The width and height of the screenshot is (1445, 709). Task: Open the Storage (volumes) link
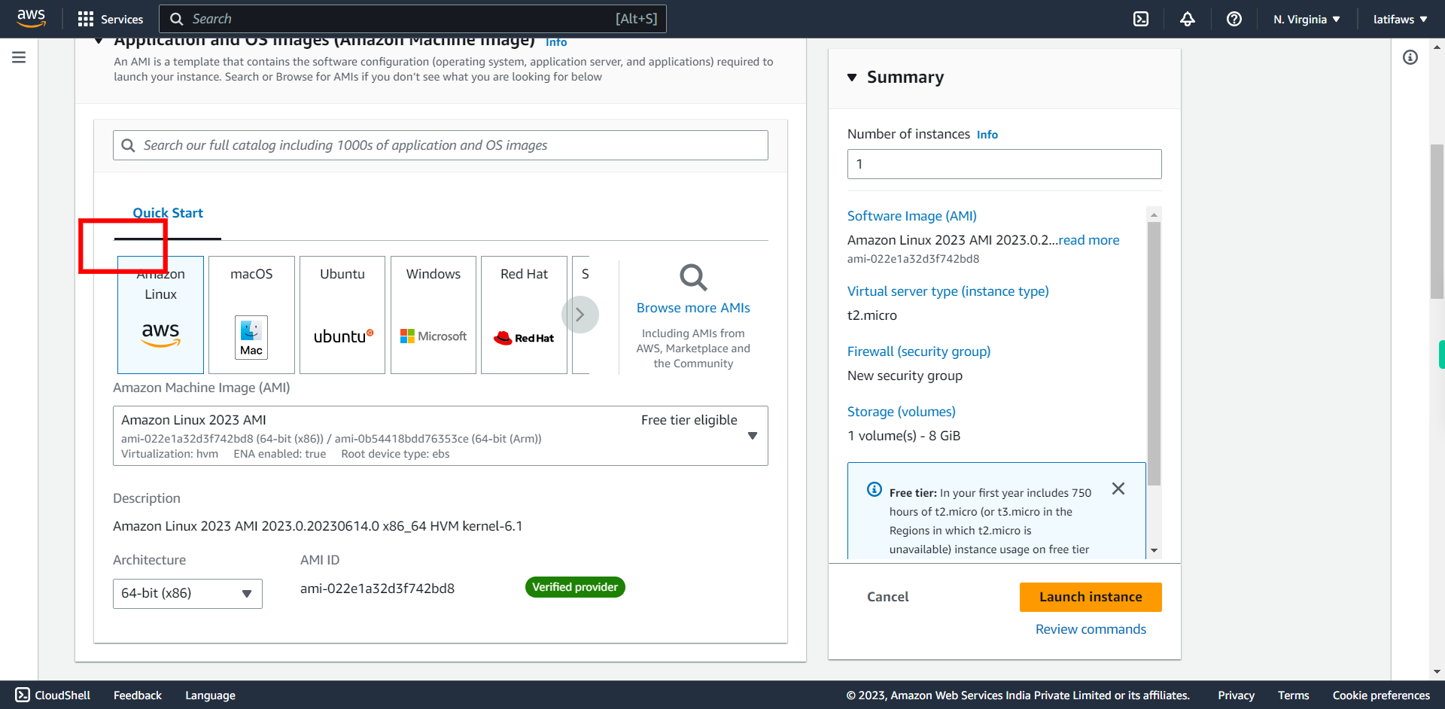coord(902,412)
